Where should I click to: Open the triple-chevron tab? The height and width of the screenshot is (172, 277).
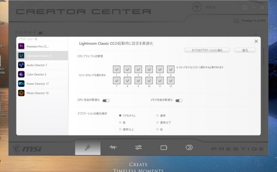click(x=189, y=147)
